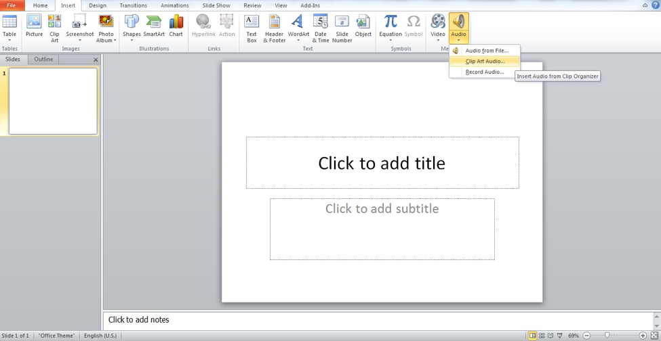Expand the Screenshot dropdown arrow
The width and height of the screenshot is (661, 341).
pos(80,41)
